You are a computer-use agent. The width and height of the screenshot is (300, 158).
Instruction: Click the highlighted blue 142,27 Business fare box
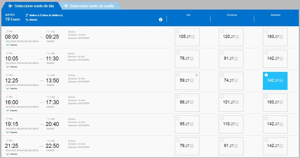point(275,81)
